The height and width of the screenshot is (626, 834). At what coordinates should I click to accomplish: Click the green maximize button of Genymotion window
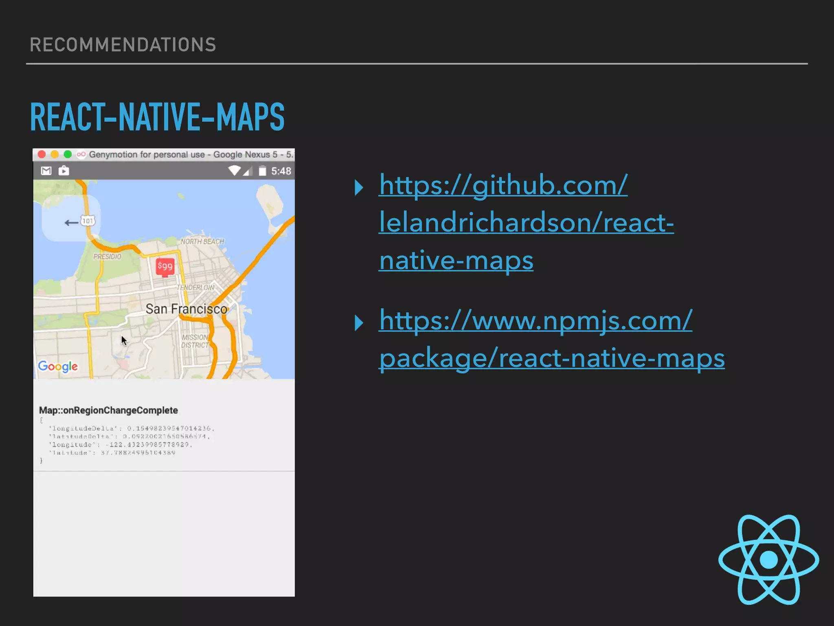tap(68, 154)
